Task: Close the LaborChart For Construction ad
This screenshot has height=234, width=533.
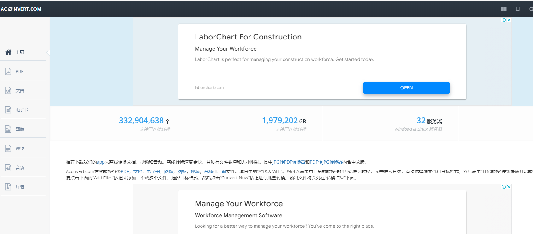Action: click(509, 20)
